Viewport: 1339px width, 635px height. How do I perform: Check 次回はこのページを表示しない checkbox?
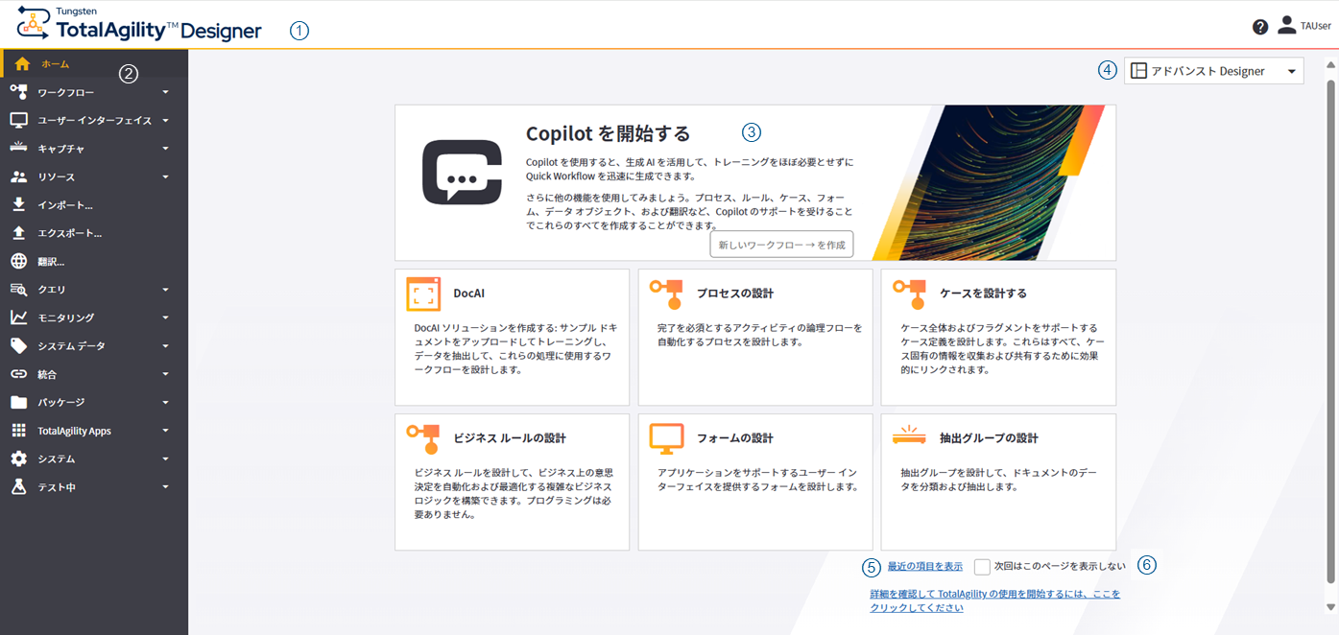[x=981, y=567]
